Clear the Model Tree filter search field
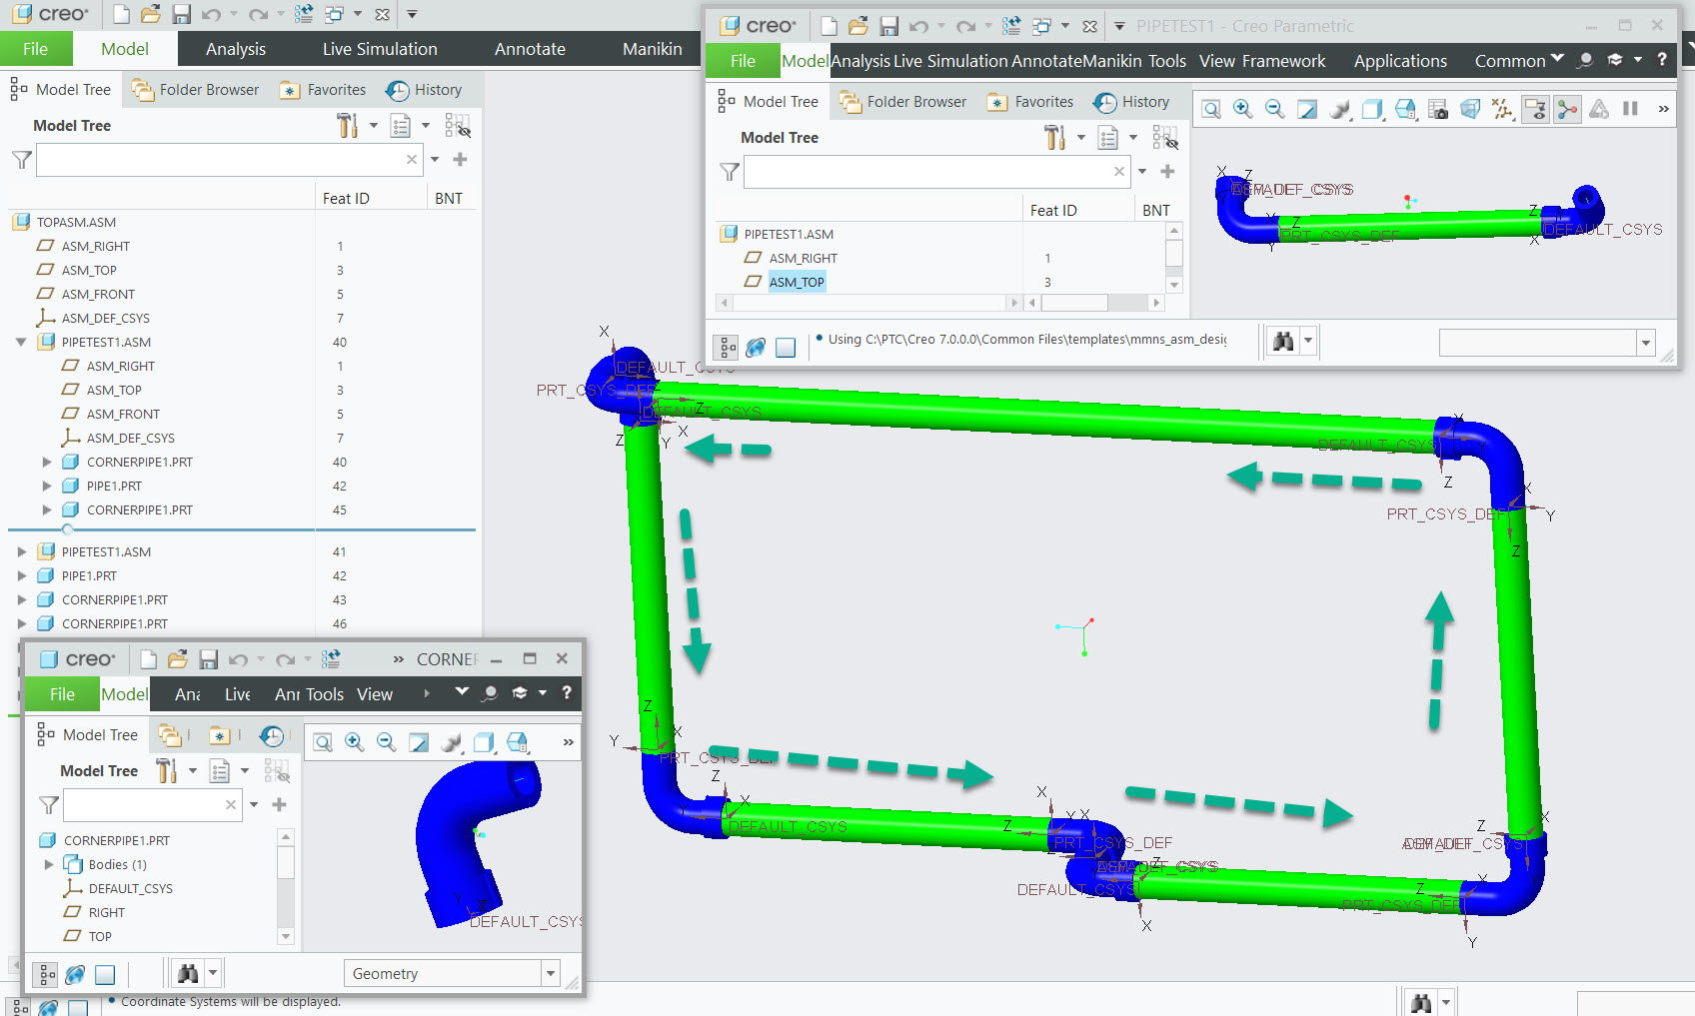The image size is (1695, 1016). (x=411, y=159)
